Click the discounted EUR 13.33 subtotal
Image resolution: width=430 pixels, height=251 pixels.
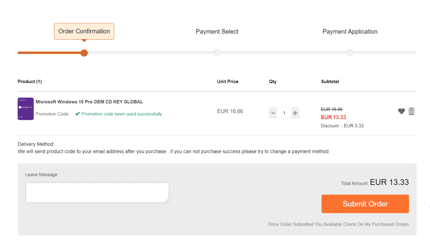[x=333, y=117]
